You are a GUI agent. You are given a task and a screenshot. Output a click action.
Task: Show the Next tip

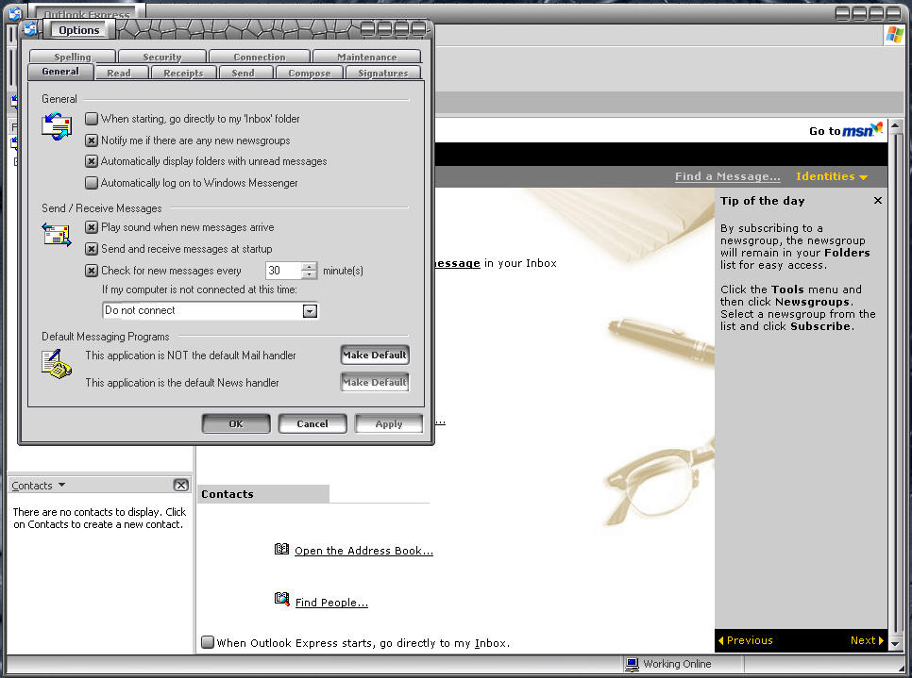[x=867, y=640]
